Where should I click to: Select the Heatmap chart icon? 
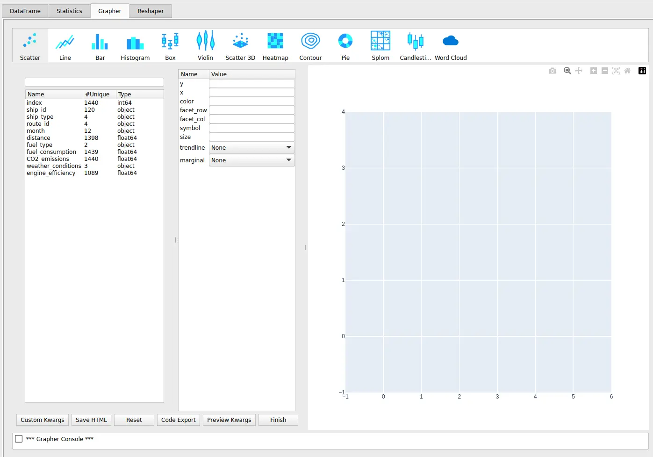pos(275,45)
